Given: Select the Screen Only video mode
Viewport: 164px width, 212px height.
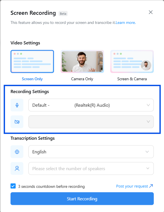Looking at the screenshot, I should click(x=32, y=61).
